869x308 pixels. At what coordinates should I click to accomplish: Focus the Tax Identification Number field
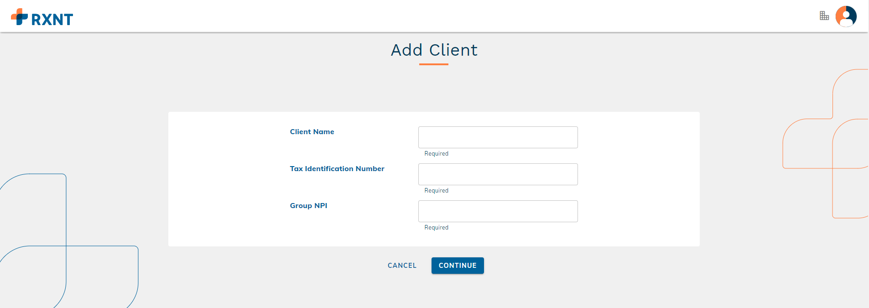click(x=498, y=174)
